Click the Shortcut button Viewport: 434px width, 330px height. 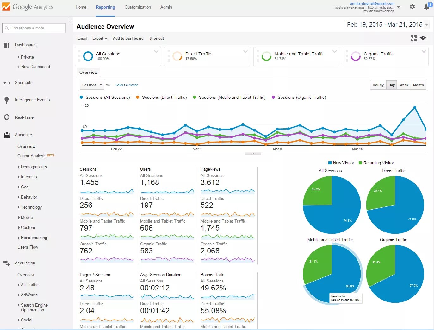(x=157, y=38)
